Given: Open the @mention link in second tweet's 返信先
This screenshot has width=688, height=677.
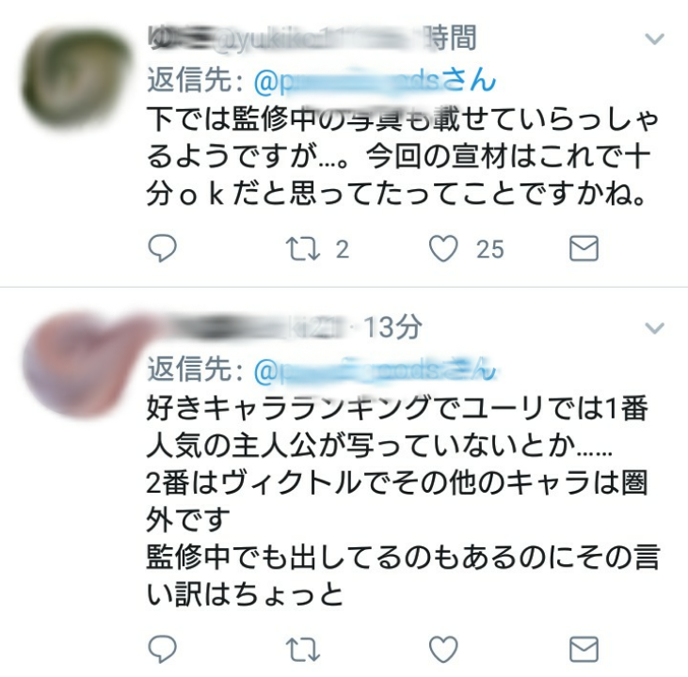Looking at the screenshot, I should (x=375, y=370).
